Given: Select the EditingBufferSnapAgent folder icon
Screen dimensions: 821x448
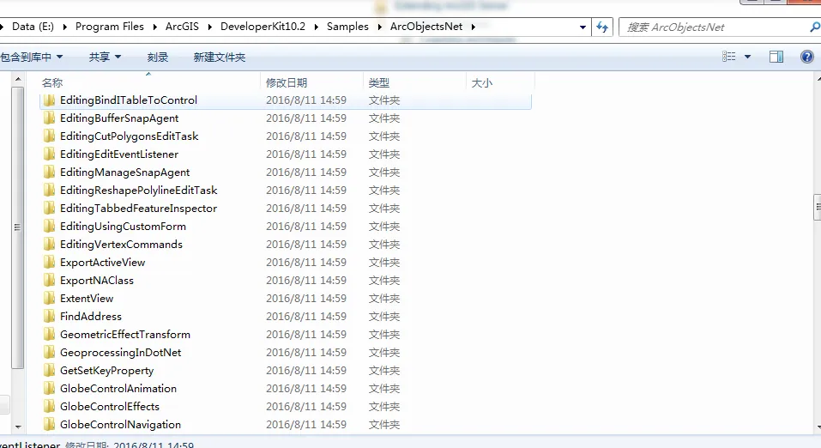Looking at the screenshot, I should pos(49,118).
